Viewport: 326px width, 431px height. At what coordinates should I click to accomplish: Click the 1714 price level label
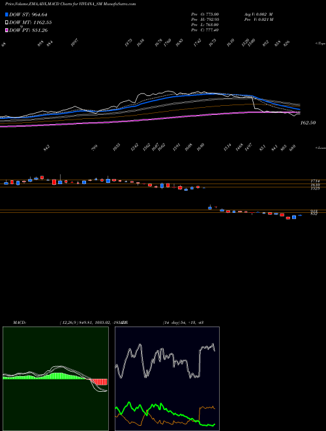[315, 181]
